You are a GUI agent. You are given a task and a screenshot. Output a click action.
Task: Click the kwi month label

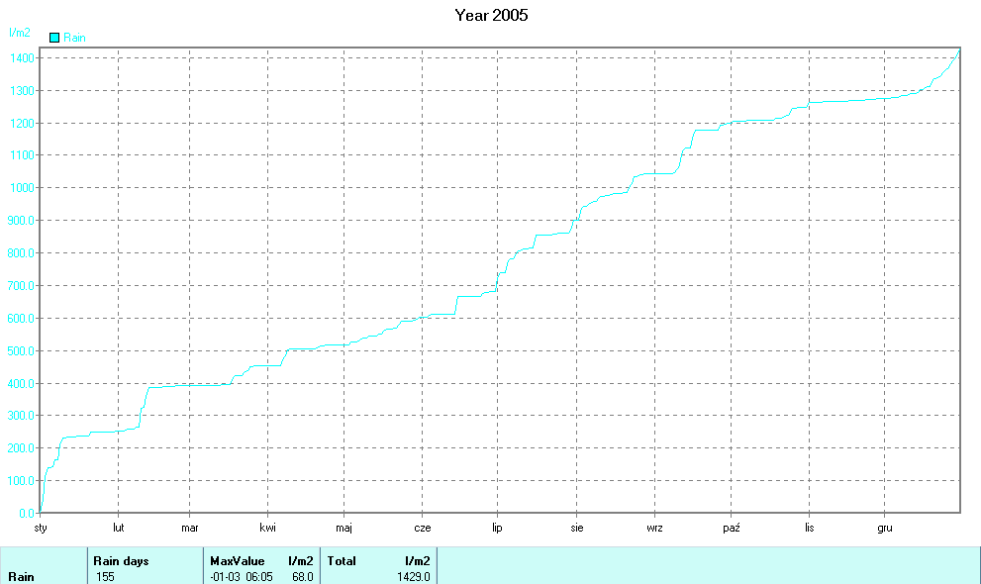coord(268,528)
